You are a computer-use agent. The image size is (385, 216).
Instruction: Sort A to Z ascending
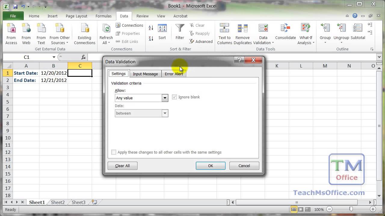point(151,28)
